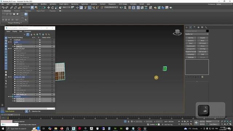The image size is (233, 131).
Task: Open the Motion tab icon in command panel
Action: (x=198, y=27)
